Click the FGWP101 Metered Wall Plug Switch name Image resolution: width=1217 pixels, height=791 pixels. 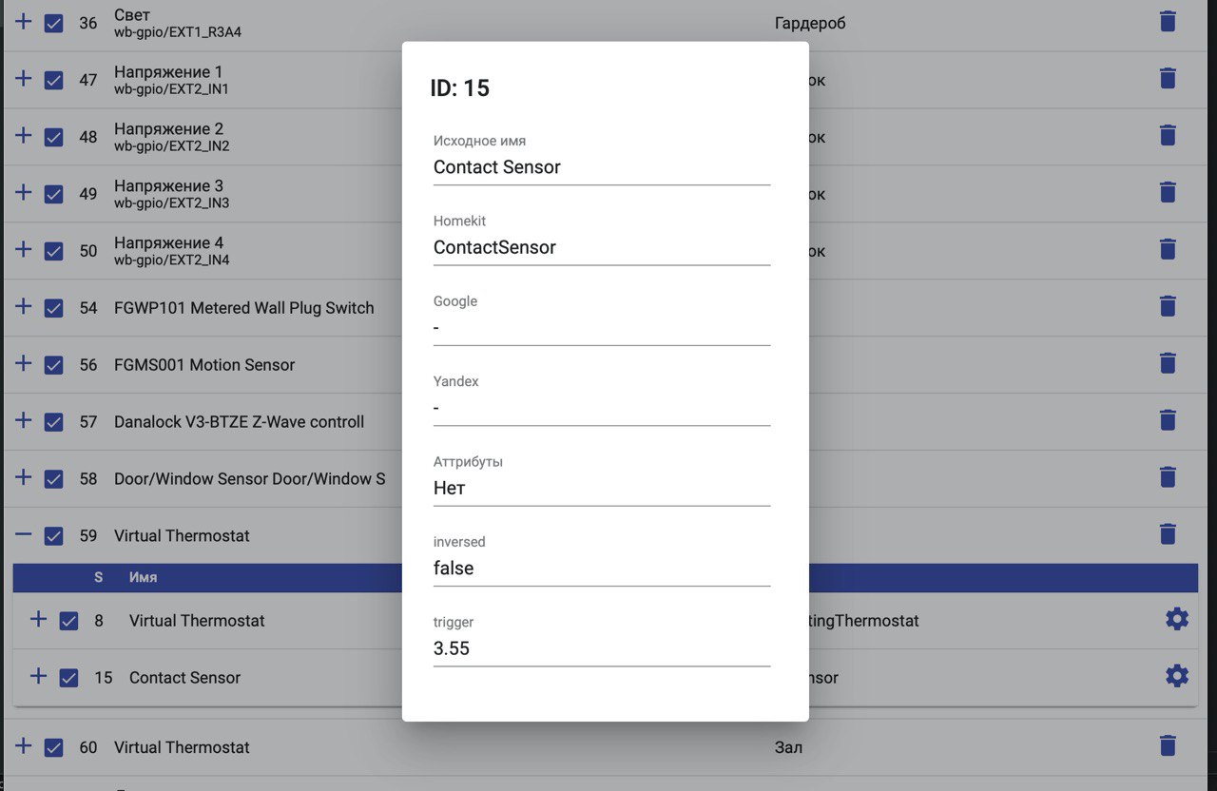coord(244,308)
